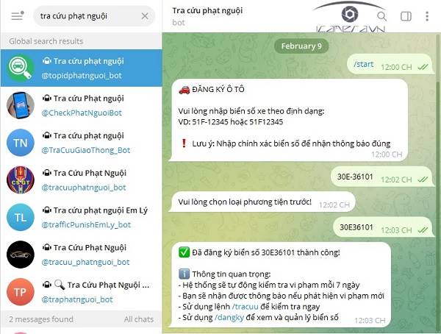Click the /tracuu command link
The image size is (441, 334).
pyautogui.click(x=245, y=306)
